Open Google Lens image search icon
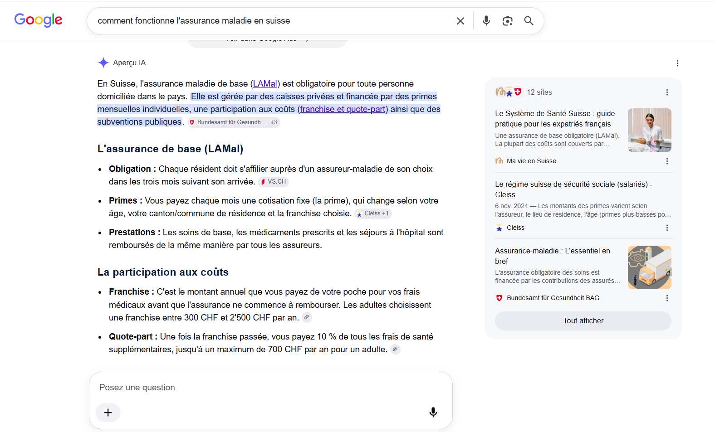 507,21
